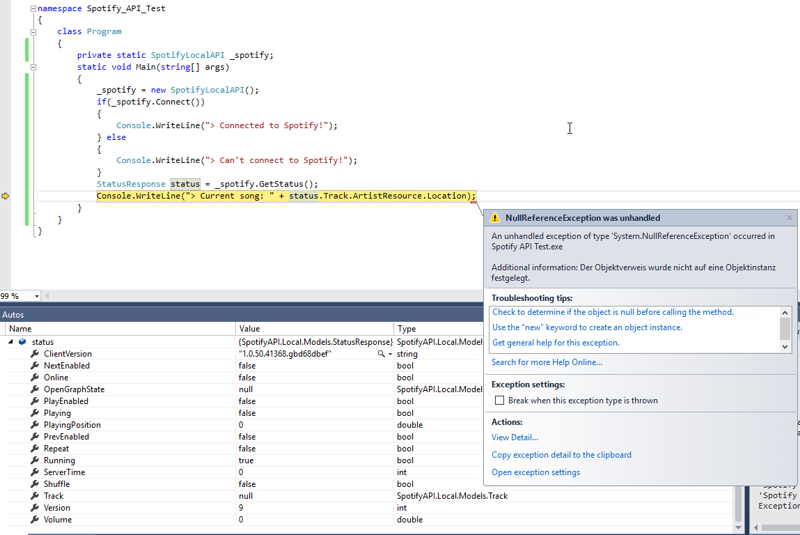Click the Volume row name in Autos
This screenshot has height=535, width=800.
point(58,520)
